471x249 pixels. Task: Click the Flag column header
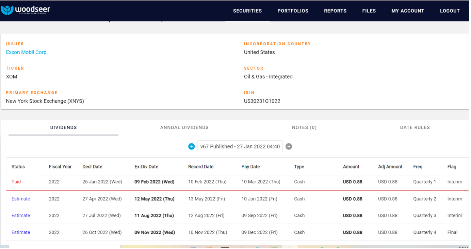pos(452,167)
